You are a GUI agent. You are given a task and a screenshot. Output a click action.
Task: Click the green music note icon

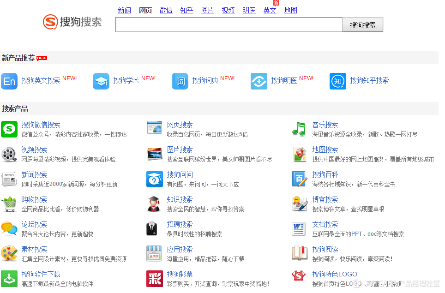[299, 129]
